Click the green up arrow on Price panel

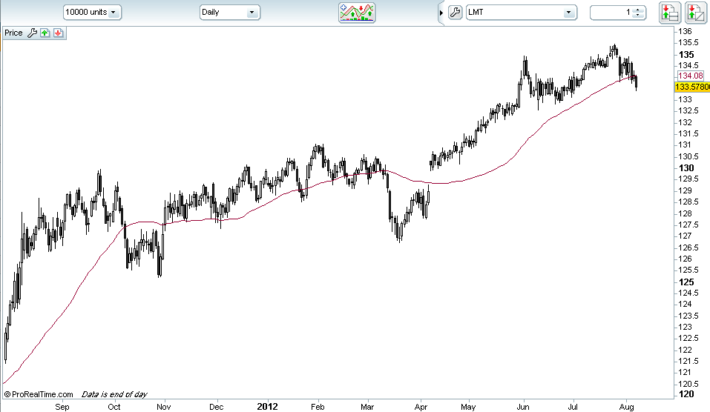[45, 33]
